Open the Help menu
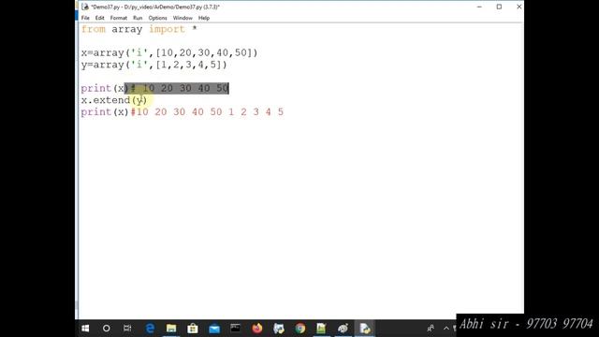This screenshot has width=599, height=337. click(x=204, y=18)
